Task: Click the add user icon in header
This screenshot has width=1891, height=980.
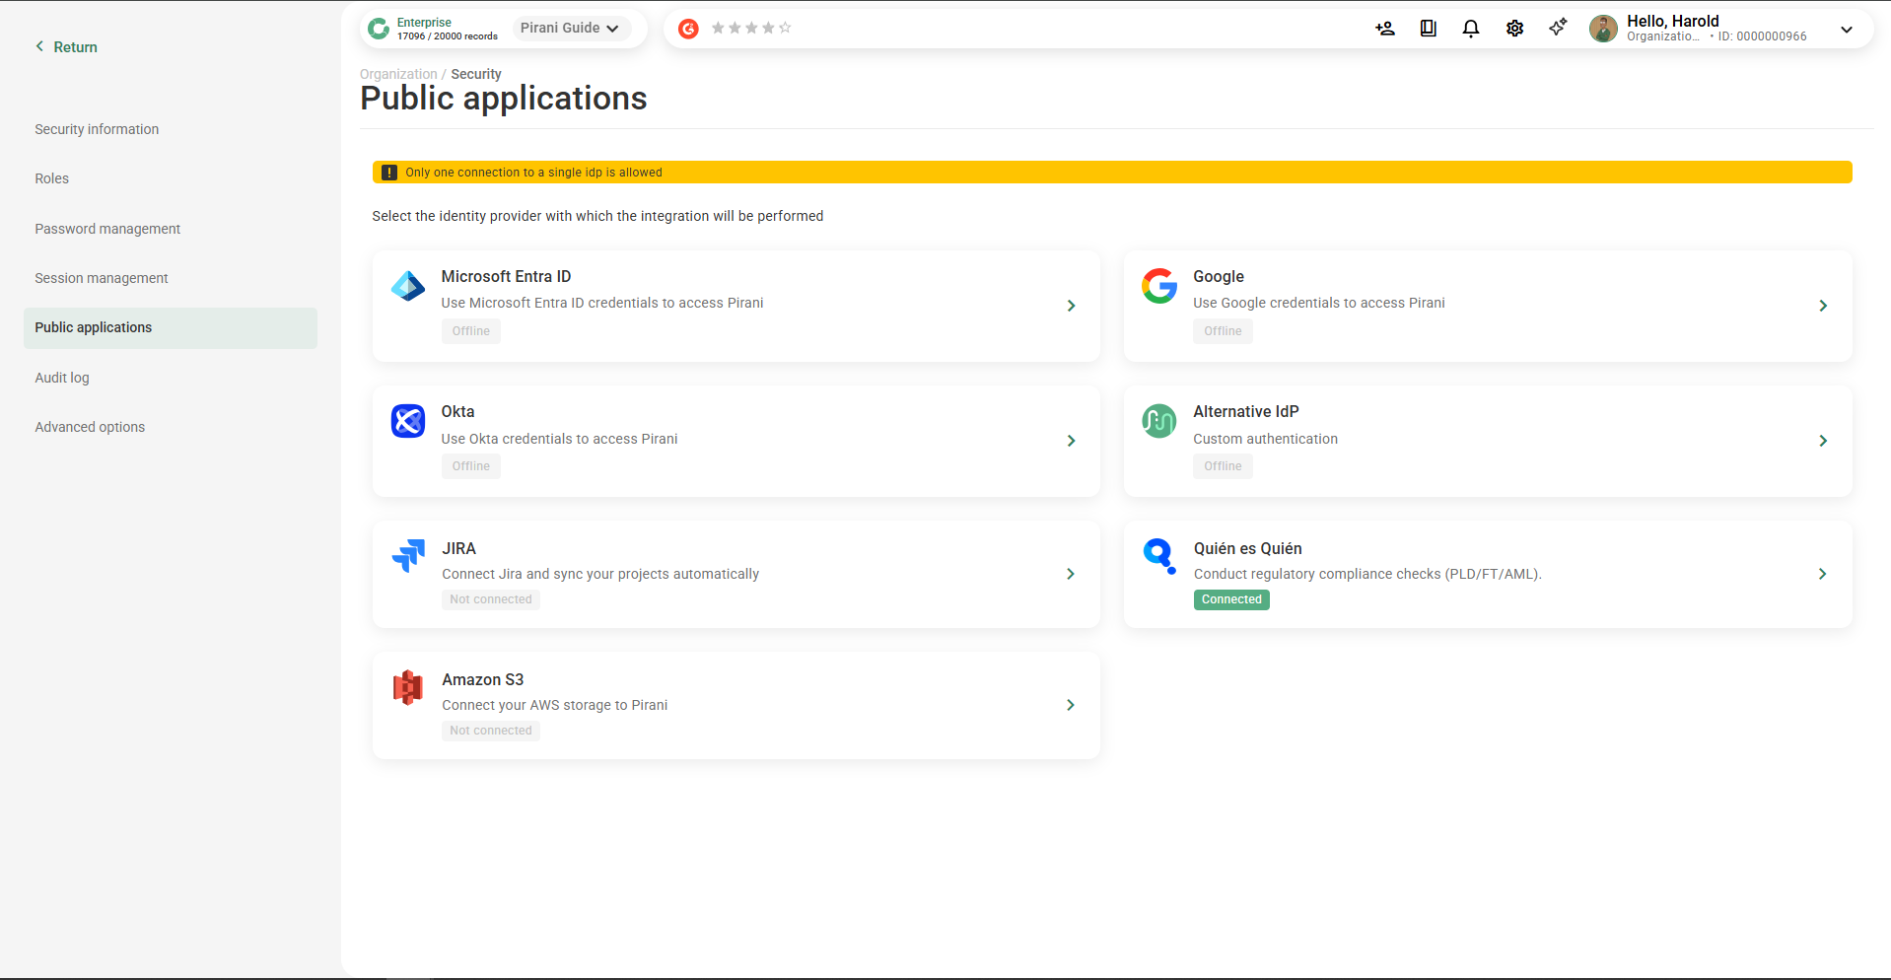Action: coord(1384,29)
